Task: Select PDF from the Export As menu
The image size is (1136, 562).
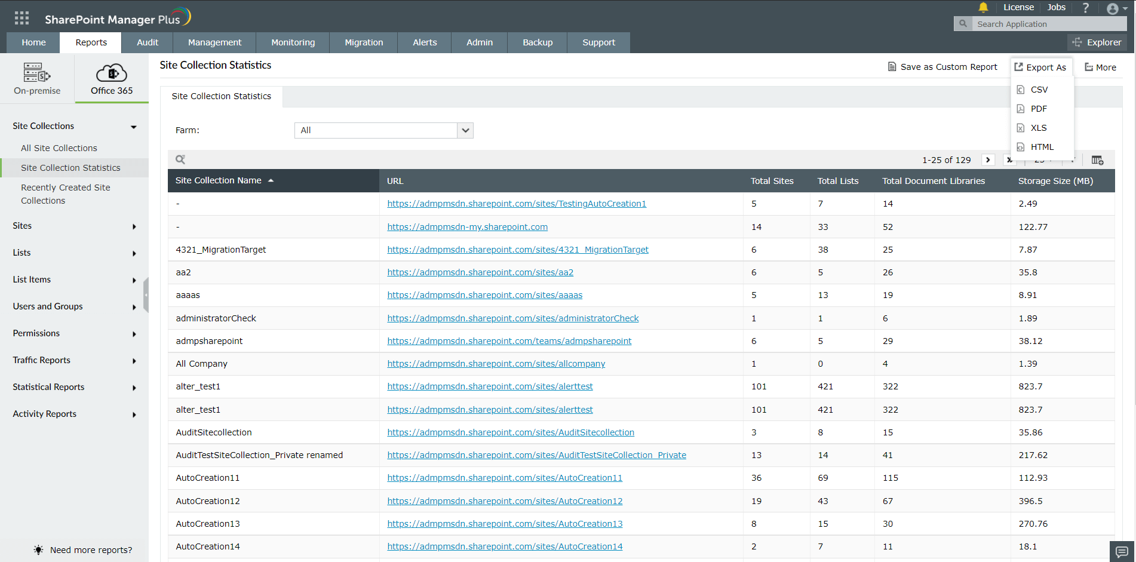Action: pyautogui.click(x=1039, y=108)
